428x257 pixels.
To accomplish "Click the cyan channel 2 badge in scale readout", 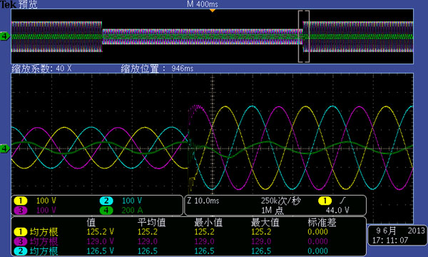I will pos(106,201).
